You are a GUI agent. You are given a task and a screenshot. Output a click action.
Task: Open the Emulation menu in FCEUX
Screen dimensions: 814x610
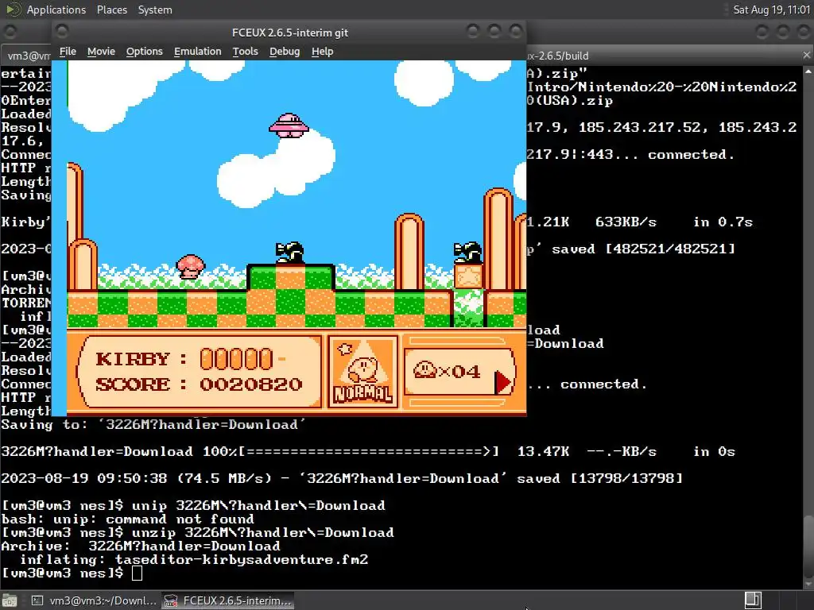click(x=197, y=52)
